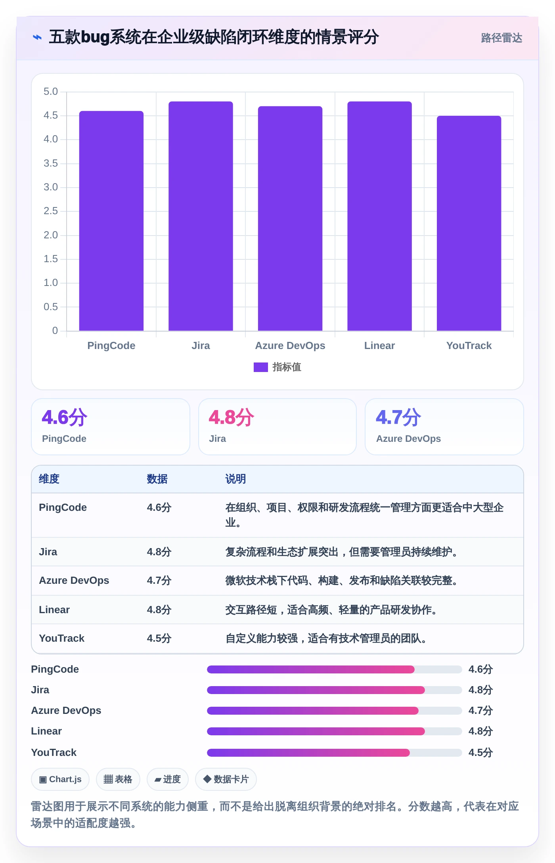Click the blue lightning icon beside the title
The width and height of the screenshot is (555, 863).
[x=37, y=37]
